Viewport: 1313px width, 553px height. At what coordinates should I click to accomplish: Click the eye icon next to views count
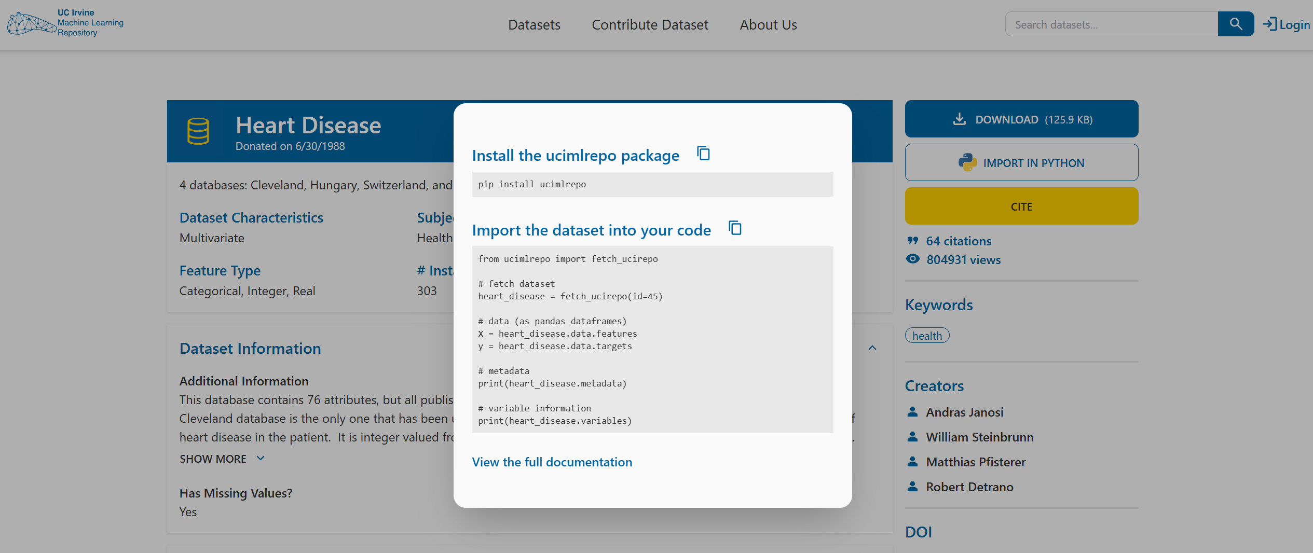point(913,259)
